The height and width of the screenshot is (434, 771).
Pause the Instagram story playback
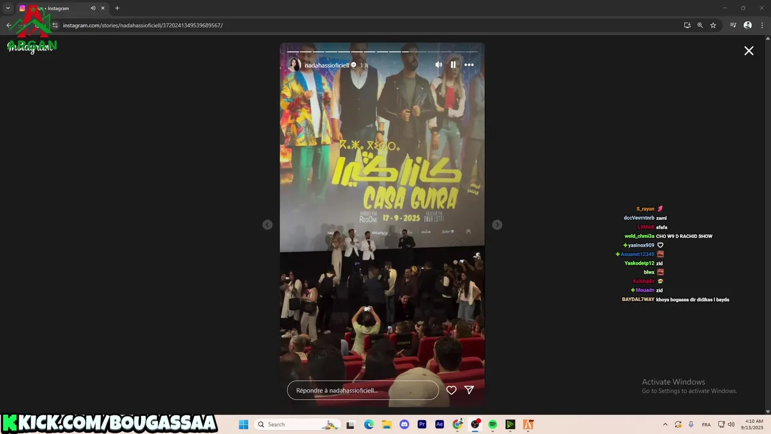click(453, 64)
